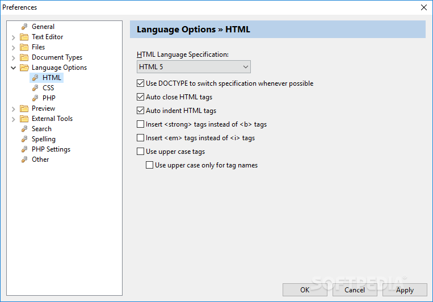Click the HTML Language Specification label
The image size is (433, 302).
point(183,54)
